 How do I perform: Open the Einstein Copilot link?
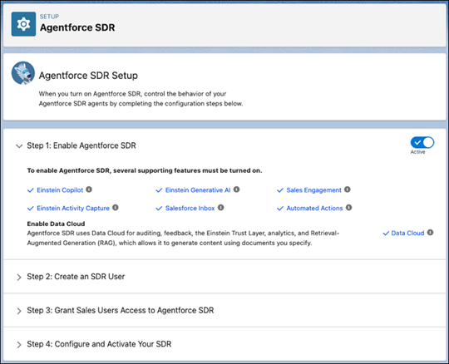tap(60, 190)
